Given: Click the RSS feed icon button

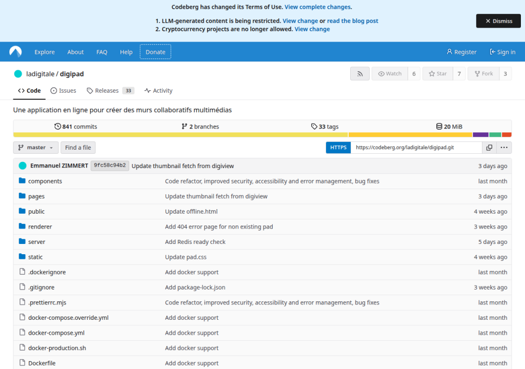Looking at the screenshot, I should pyautogui.click(x=360, y=74).
